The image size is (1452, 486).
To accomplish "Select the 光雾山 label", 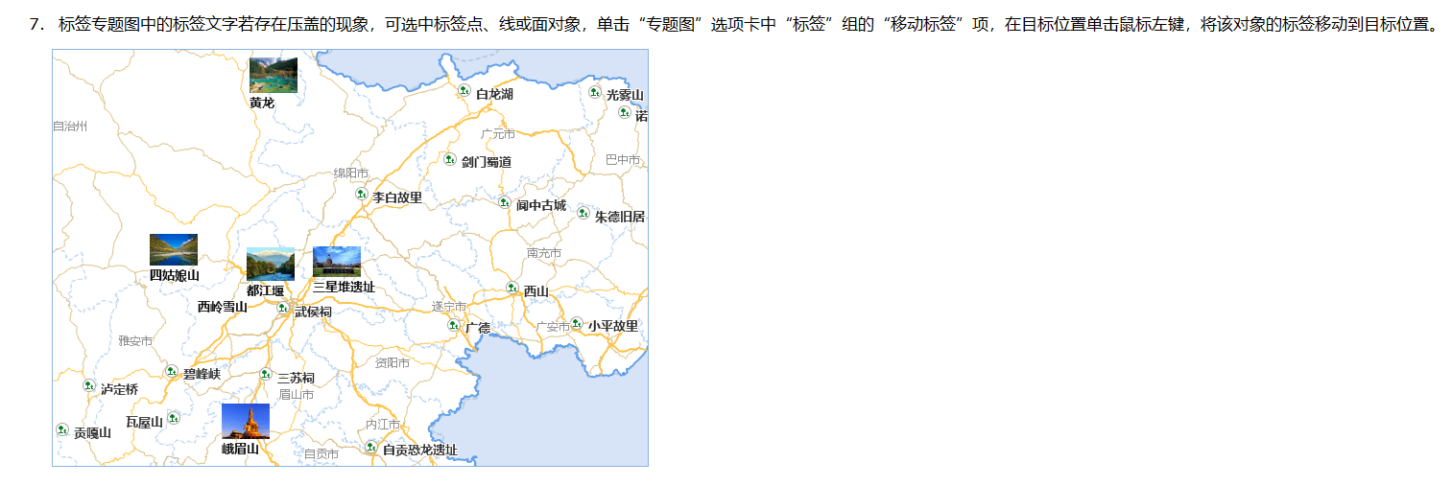I will 625,95.
